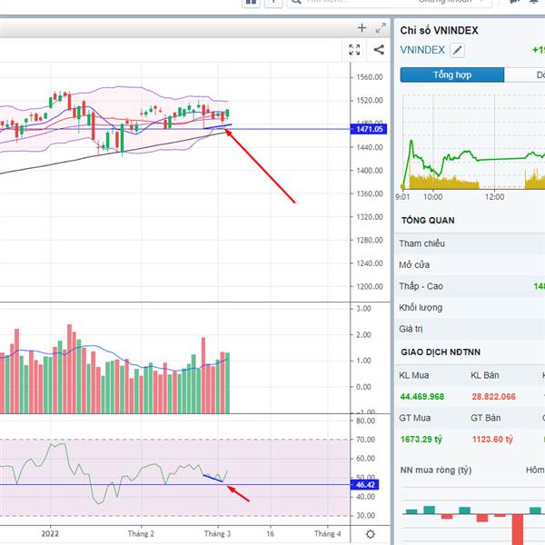Screen dimensions: 545x545
Task: Open the VNINDEX symbol link
Action: pyautogui.click(x=422, y=50)
